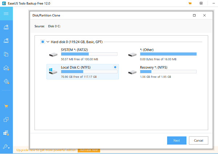Click the Hard disk 0 (119.24 GB, Basic, GPT) label
Screen dimensions: 218x154
[77, 42]
